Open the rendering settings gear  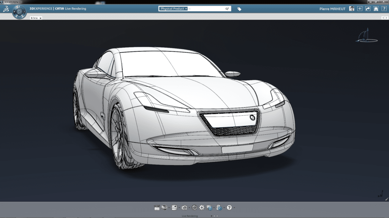coord(201,207)
